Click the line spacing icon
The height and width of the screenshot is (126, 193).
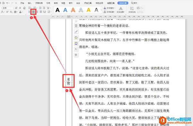pyautogui.click(x=48, y=12)
